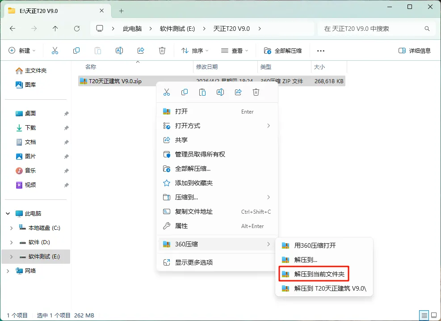The image size is (441, 321).
Task: Open a new tab with the plus button
Action: point(121,11)
